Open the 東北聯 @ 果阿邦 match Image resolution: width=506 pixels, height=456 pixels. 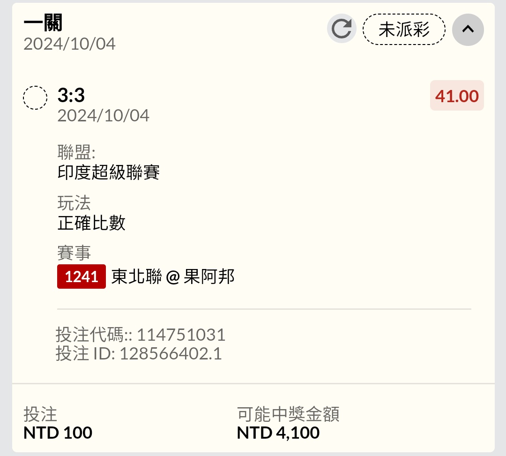[173, 277]
